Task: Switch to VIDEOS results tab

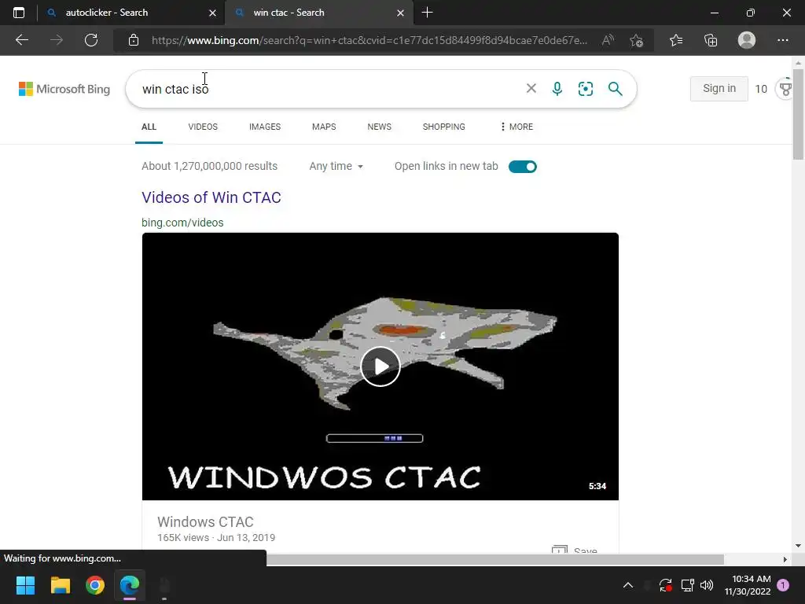Action: [x=203, y=127]
